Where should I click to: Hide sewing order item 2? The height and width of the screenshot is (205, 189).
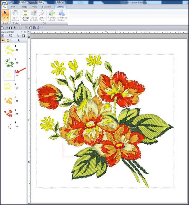17,63
